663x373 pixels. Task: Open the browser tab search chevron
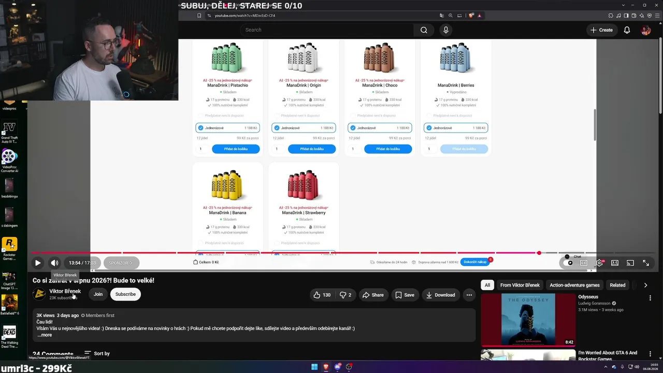624,5
